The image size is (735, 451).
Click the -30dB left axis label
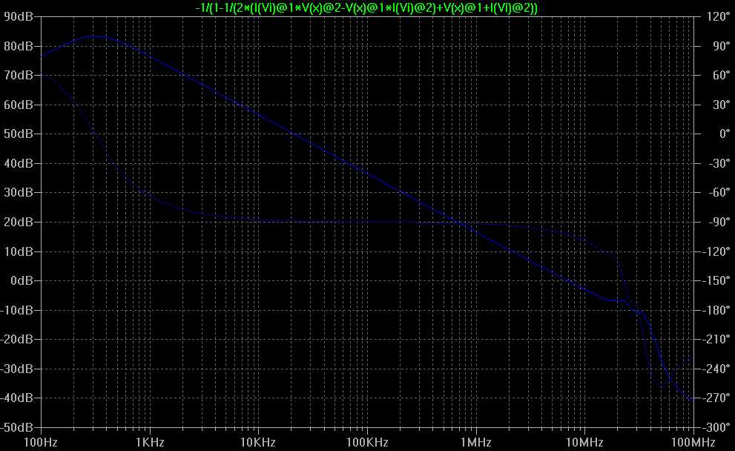pyautogui.click(x=17, y=369)
